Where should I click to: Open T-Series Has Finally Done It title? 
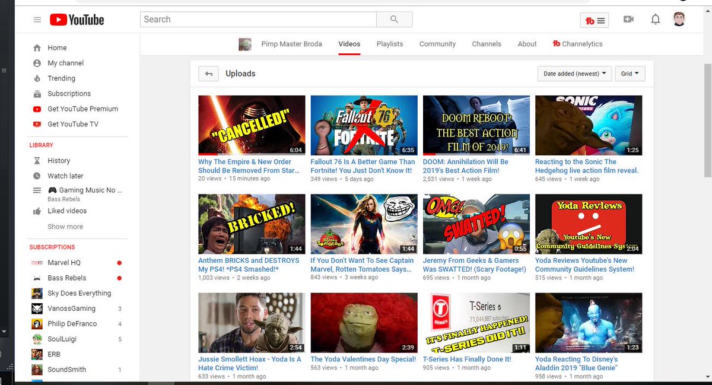[x=467, y=359]
